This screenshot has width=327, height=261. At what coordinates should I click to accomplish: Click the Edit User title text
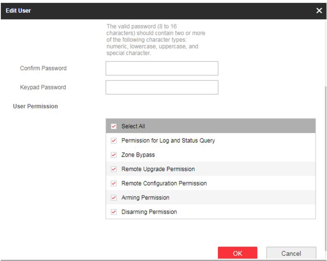18,10
